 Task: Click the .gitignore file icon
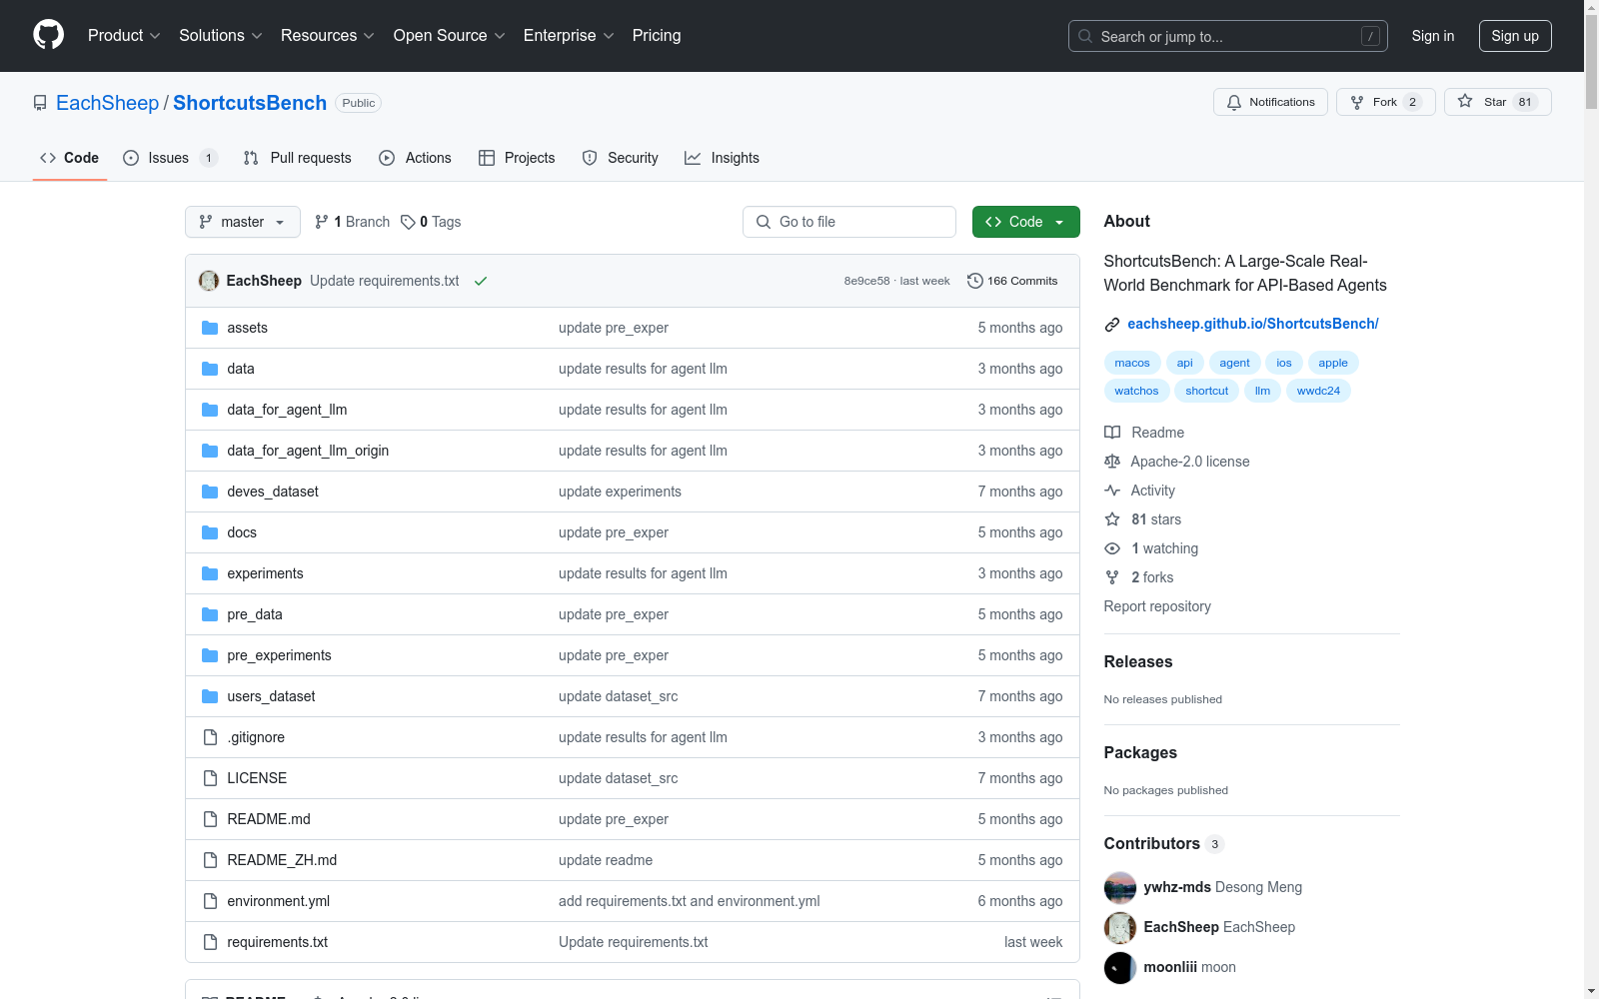210,737
